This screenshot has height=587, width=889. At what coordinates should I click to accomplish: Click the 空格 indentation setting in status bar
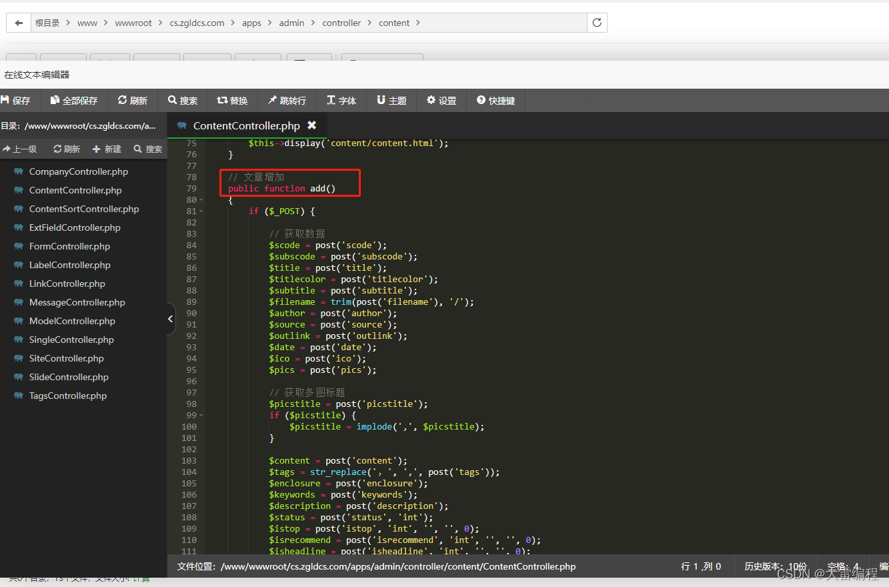[x=843, y=566]
